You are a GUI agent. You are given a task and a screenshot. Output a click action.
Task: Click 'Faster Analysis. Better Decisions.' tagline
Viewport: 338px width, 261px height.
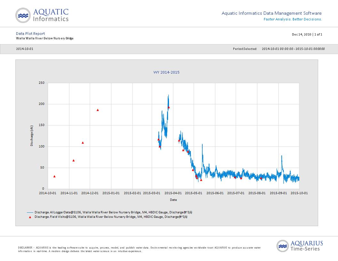[x=293, y=19]
